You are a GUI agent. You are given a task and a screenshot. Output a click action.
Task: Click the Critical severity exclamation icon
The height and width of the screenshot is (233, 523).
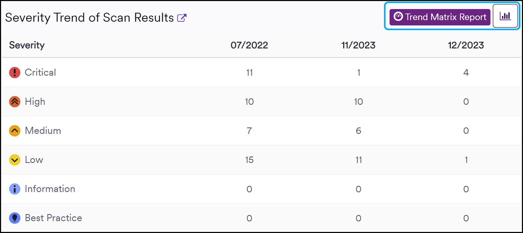pos(15,72)
